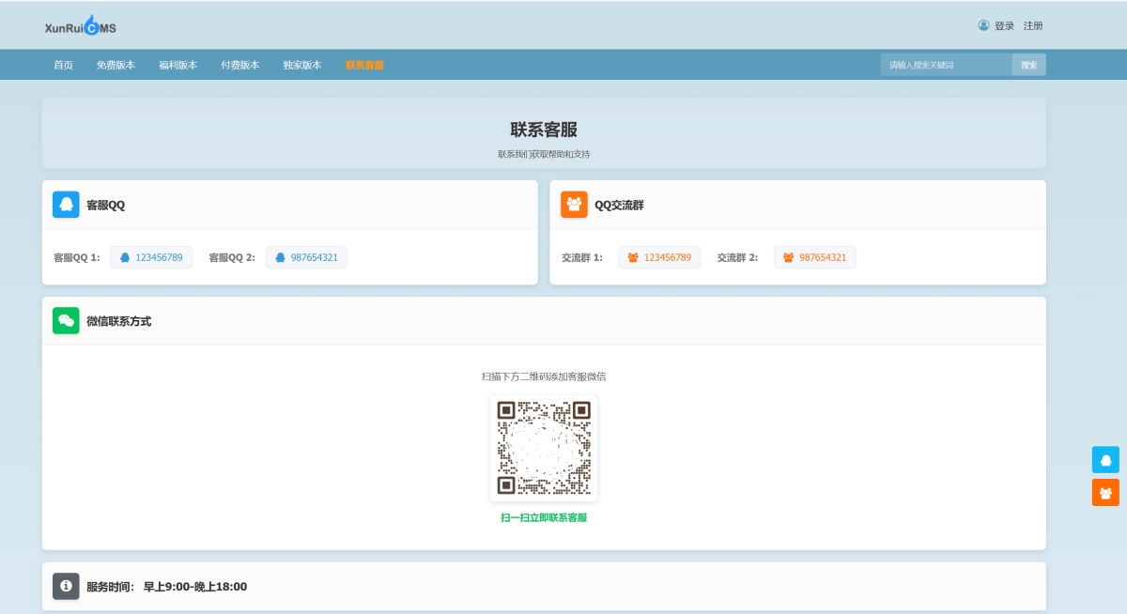Open the 付费版本 nav item

click(239, 65)
